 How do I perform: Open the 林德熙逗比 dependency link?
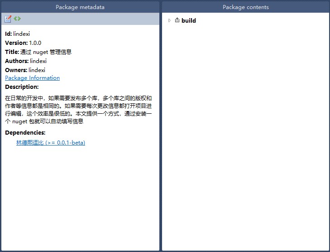pos(51,143)
